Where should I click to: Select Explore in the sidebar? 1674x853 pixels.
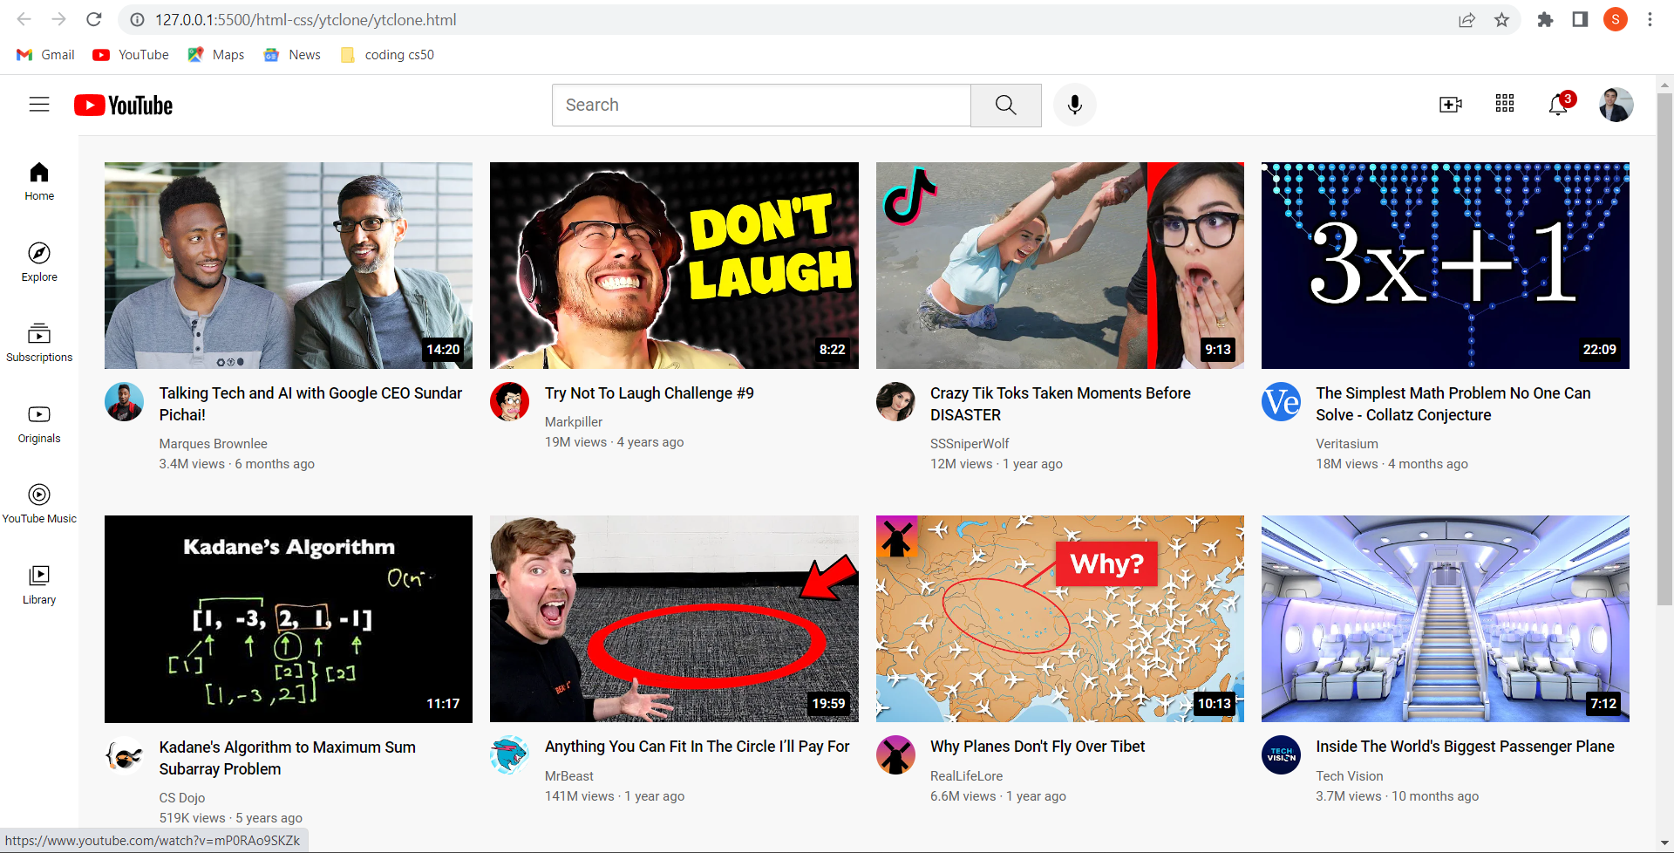38,262
